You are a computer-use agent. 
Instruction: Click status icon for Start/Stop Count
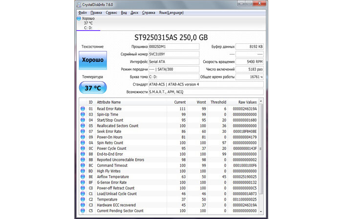(x=83, y=120)
